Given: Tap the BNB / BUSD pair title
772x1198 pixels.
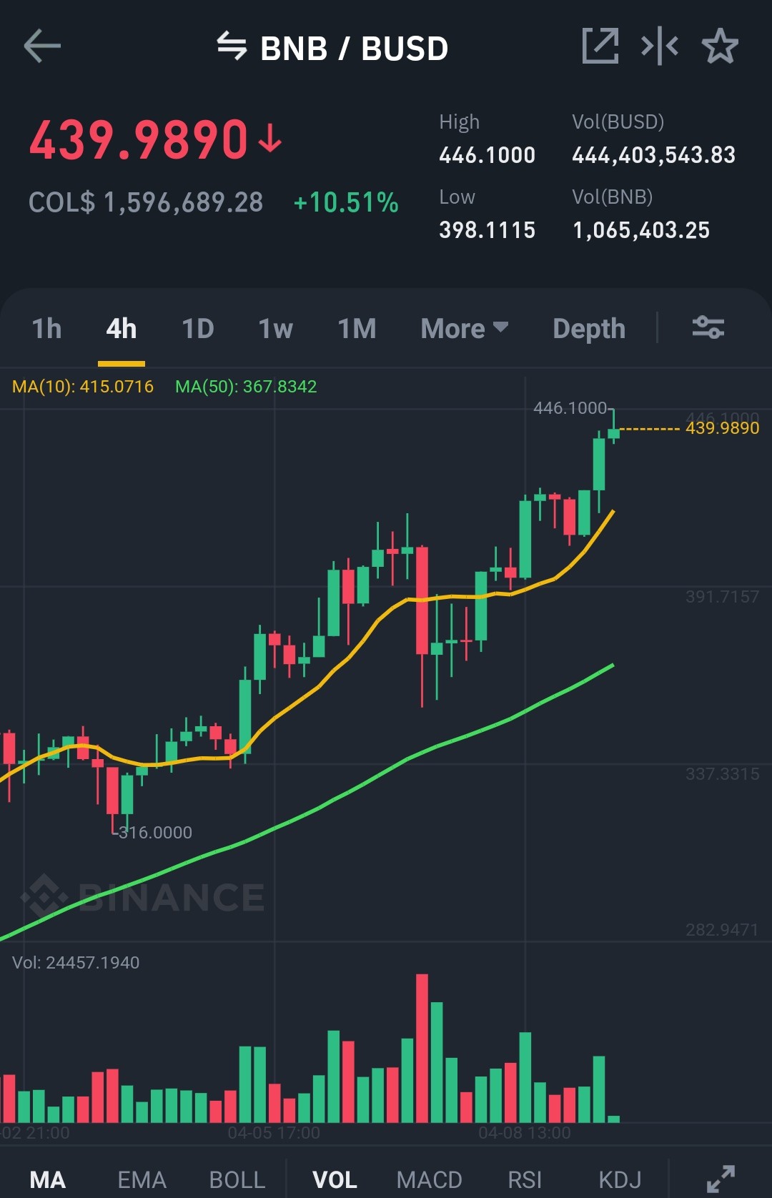Looking at the screenshot, I should tap(355, 49).
